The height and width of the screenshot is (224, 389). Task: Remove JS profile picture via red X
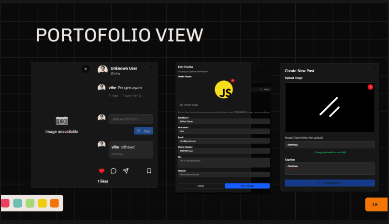point(232,80)
